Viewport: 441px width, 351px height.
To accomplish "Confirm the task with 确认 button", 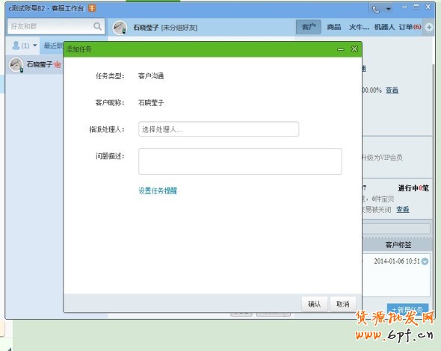I will 315,304.
